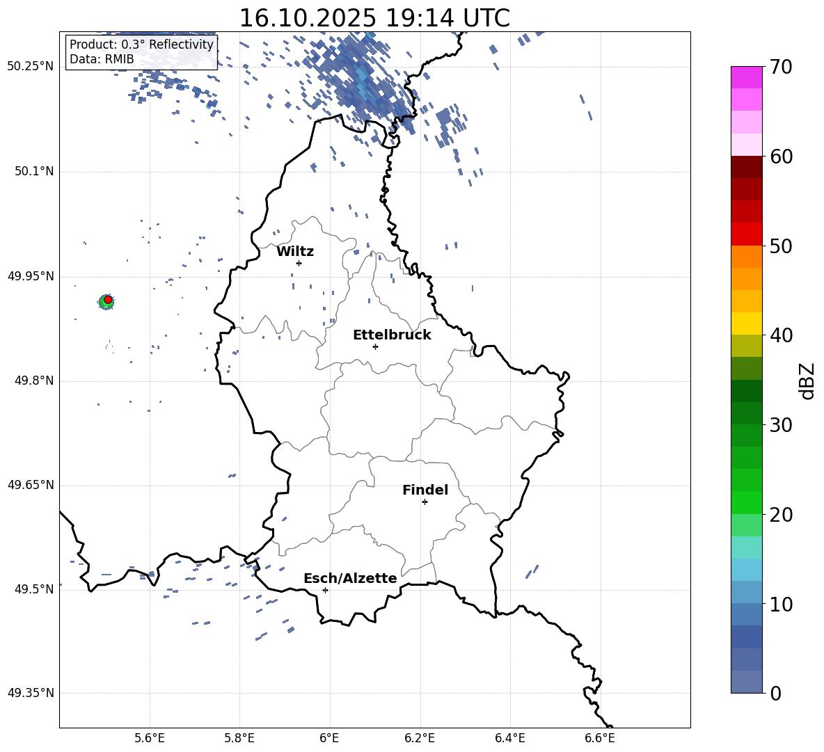Click the 6°E longitude label
The height and width of the screenshot is (752, 824).
coord(329,738)
